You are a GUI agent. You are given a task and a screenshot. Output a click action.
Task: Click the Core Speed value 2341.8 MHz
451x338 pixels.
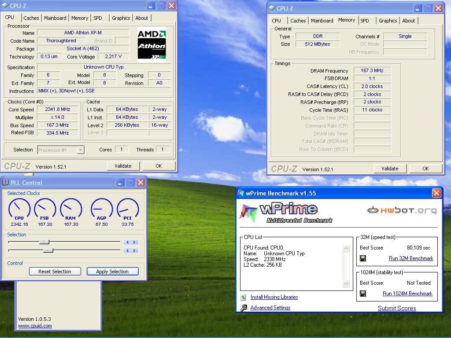coord(58,109)
